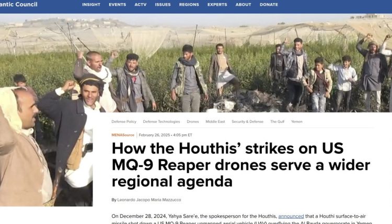Click the article hero photo

(196, 63)
